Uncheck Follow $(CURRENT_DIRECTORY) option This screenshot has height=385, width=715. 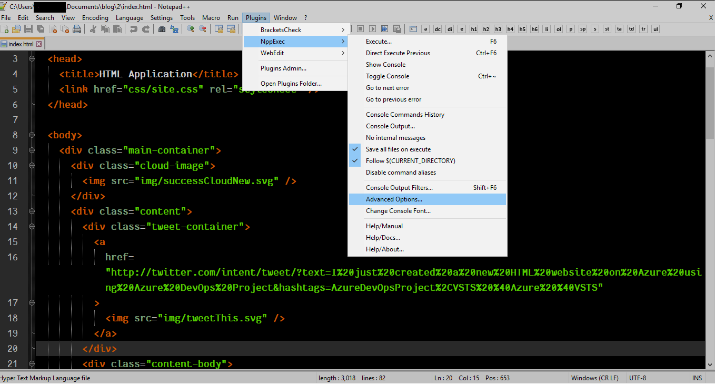(410, 160)
